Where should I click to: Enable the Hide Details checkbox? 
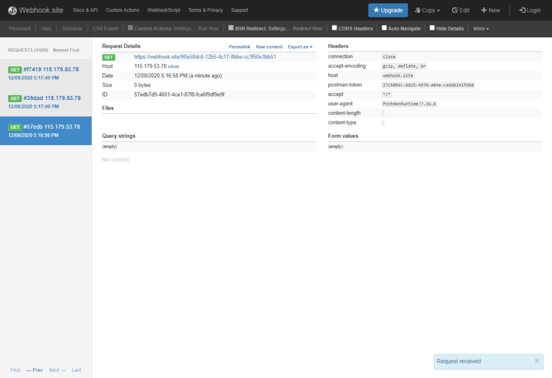tap(432, 28)
